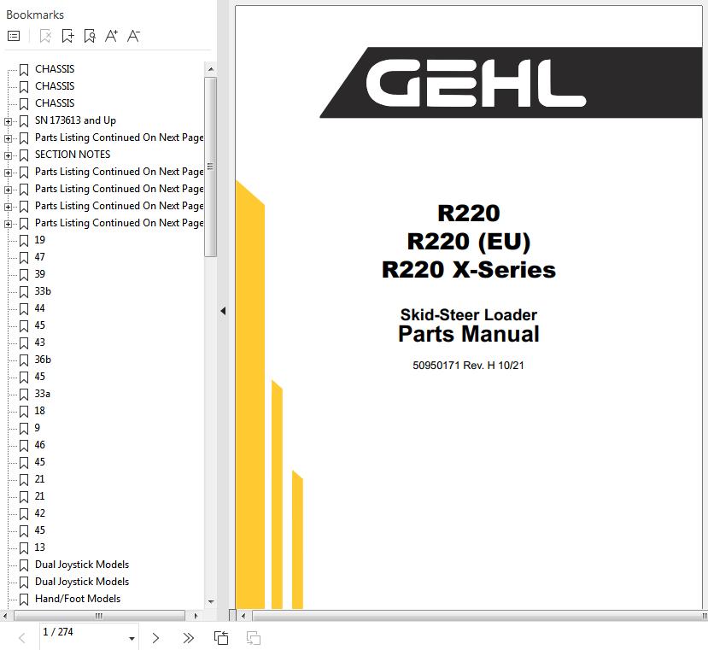Open the bookmarks options menu icon

14,36
